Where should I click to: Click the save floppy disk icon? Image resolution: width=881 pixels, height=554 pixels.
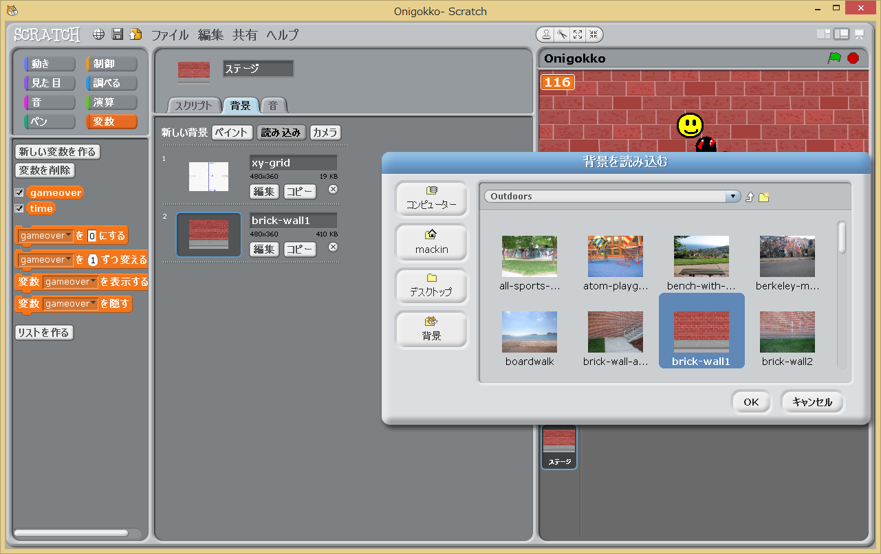(x=118, y=34)
